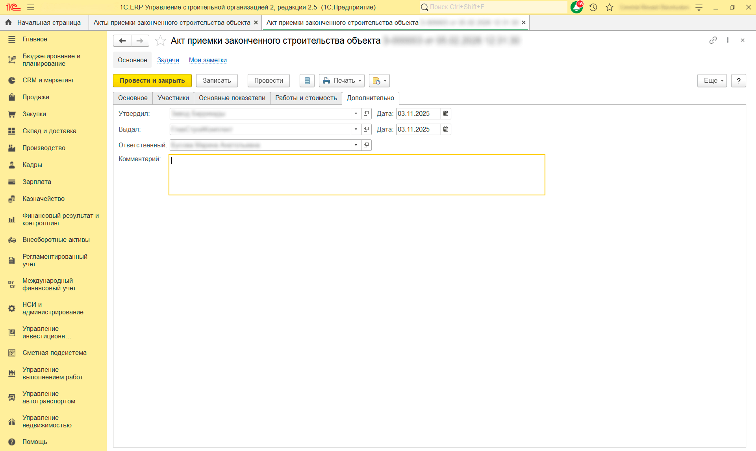Viewport: 756px width, 451px height.
Task: Click into the Комментарий text field
Action: (357, 175)
